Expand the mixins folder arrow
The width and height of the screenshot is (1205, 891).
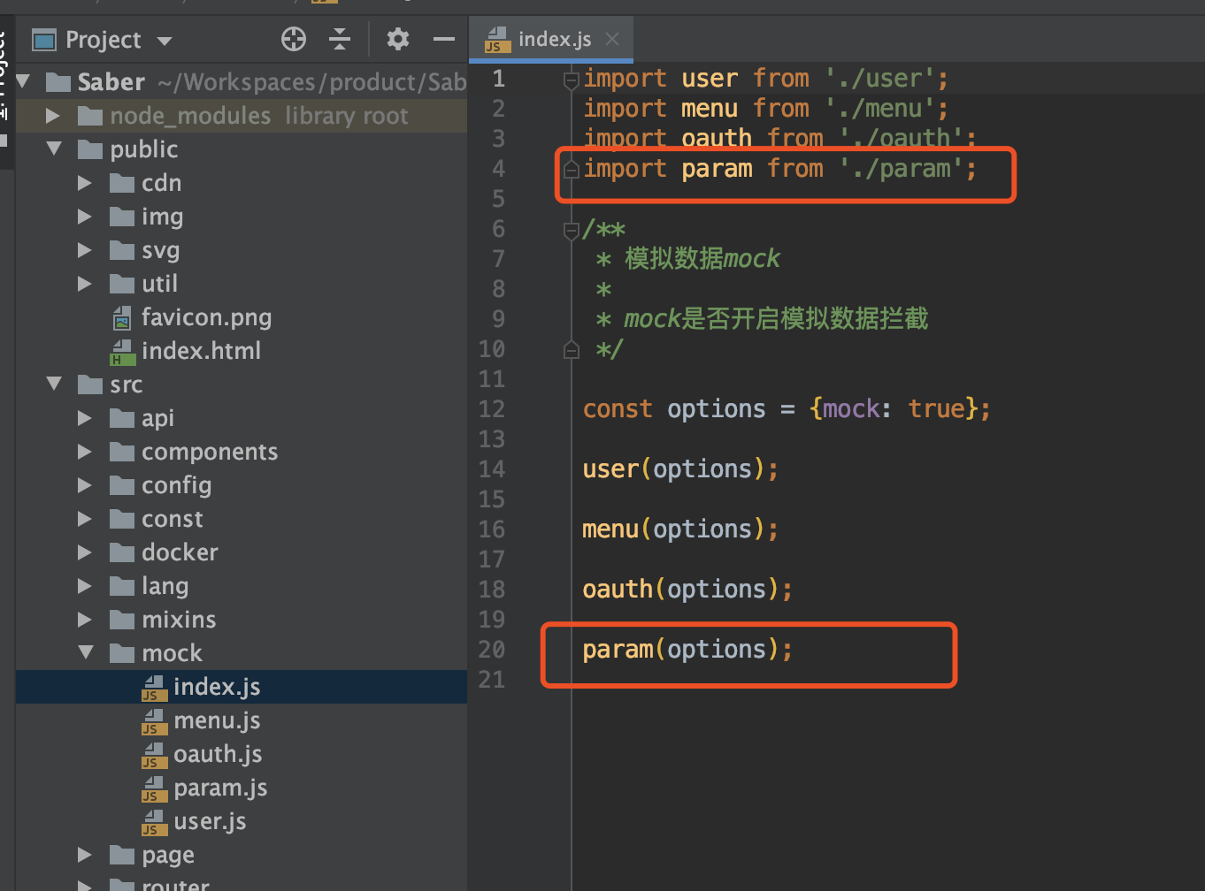pos(85,620)
